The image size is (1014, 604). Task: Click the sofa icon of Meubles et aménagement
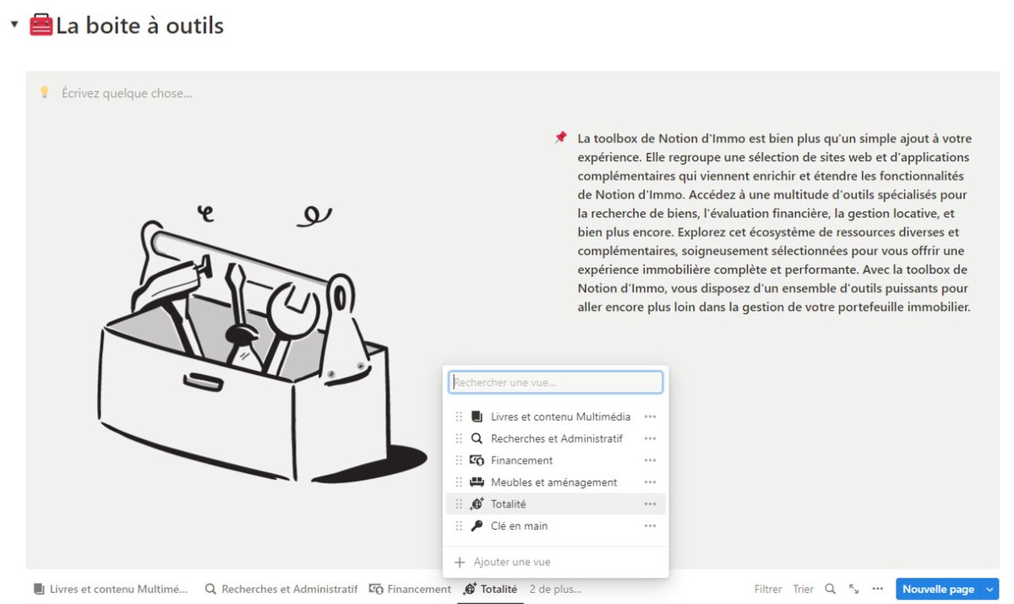pyautogui.click(x=477, y=482)
